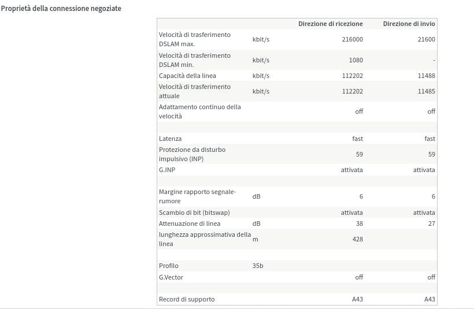Image resolution: width=474 pixels, height=309 pixels.
Task: Click the approximate line length value 428
Action: (x=358, y=239)
